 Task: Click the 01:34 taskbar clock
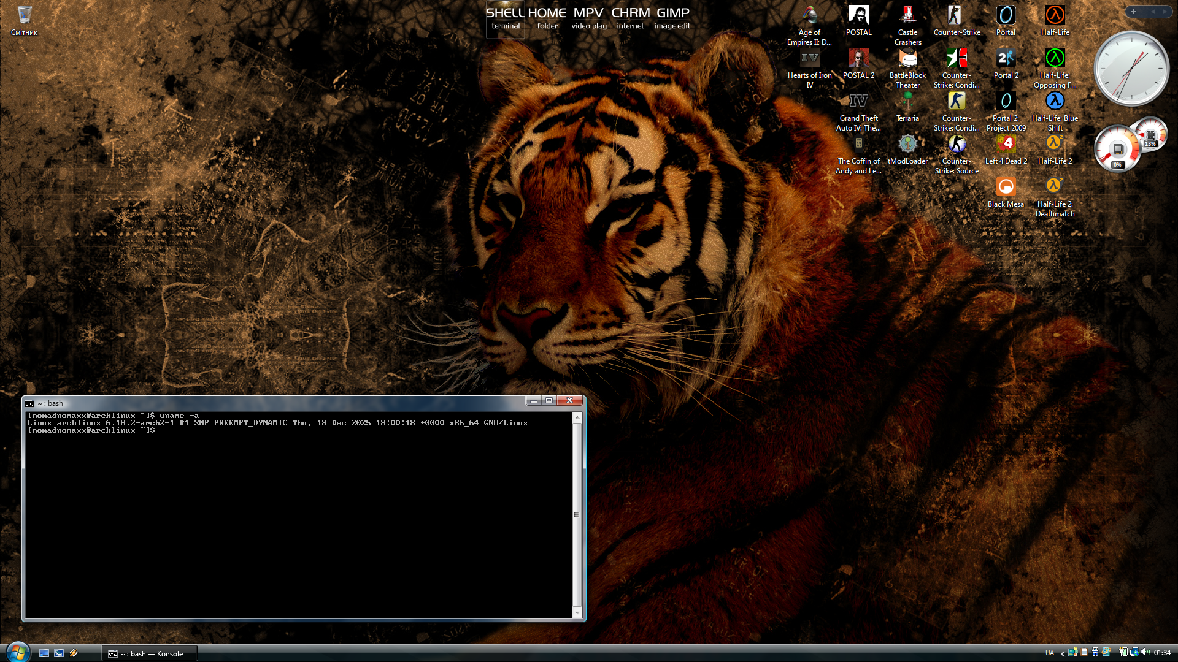[x=1162, y=653]
